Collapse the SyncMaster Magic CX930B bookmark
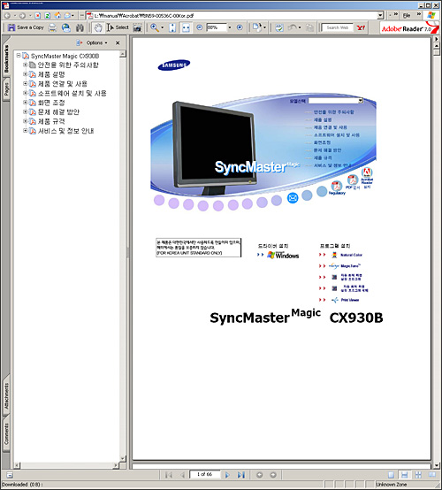 tap(19, 56)
